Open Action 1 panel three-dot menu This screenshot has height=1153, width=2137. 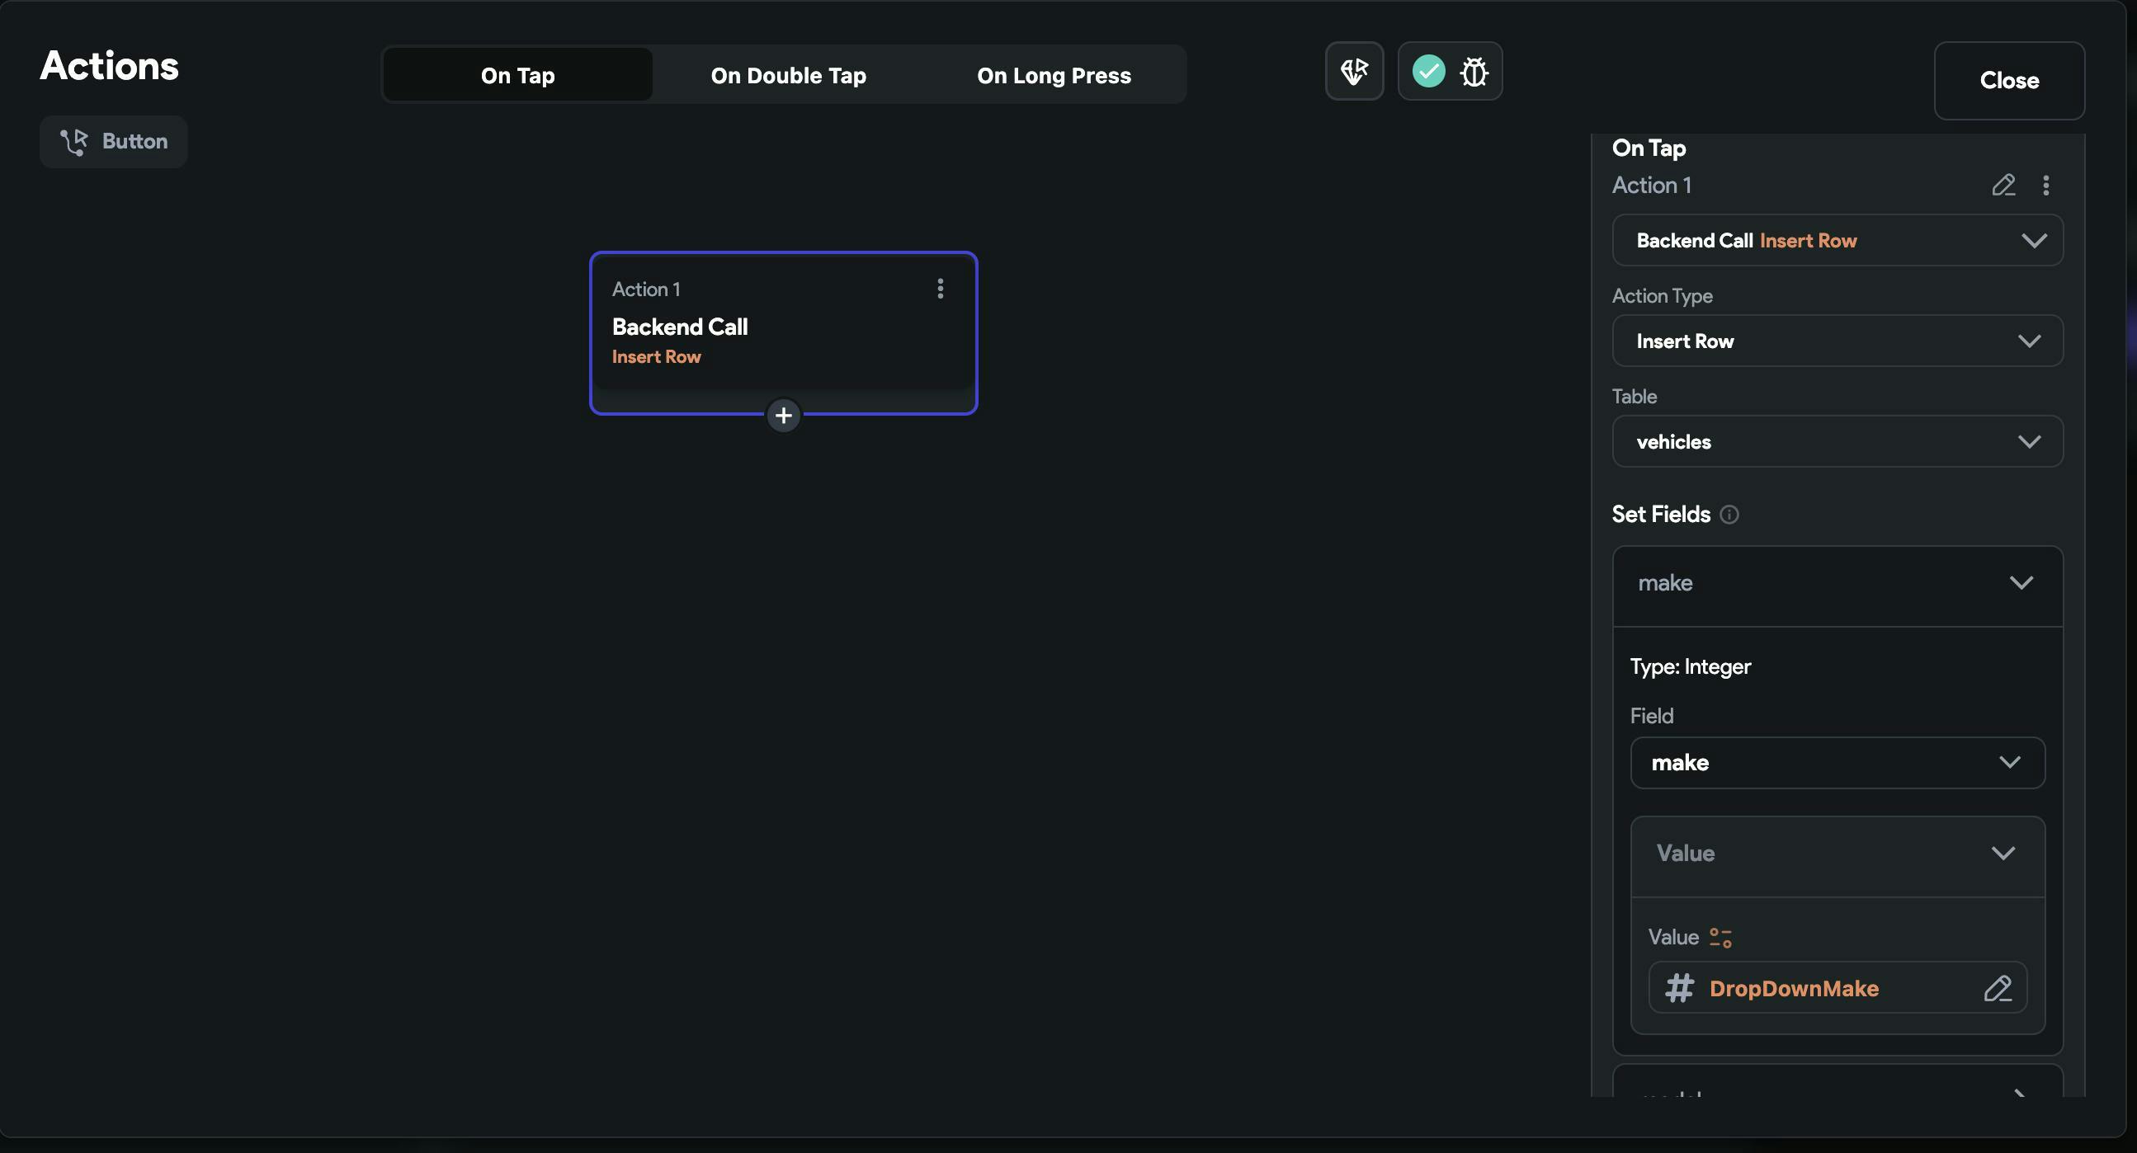point(2045,185)
